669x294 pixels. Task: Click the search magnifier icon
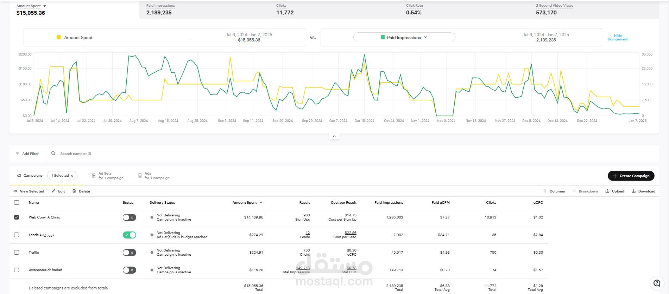tap(53, 153)
